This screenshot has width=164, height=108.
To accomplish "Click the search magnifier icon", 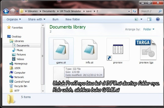I will click(160, 11).
